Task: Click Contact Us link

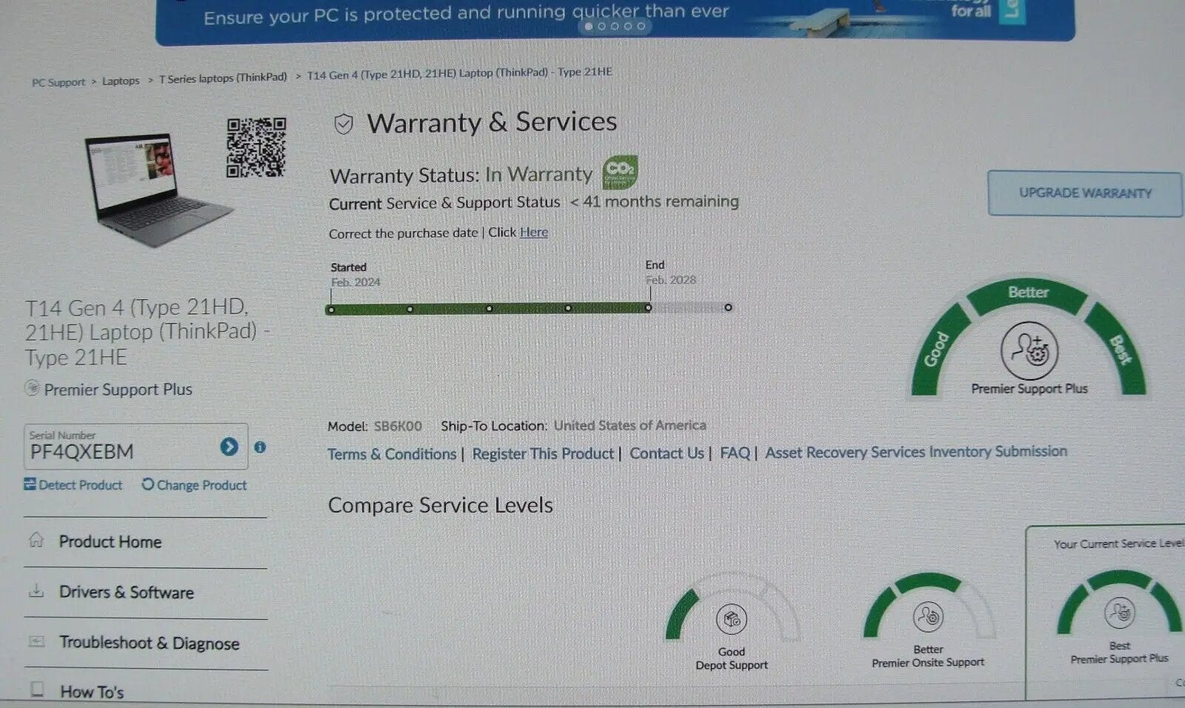Action: click(667, 453)
